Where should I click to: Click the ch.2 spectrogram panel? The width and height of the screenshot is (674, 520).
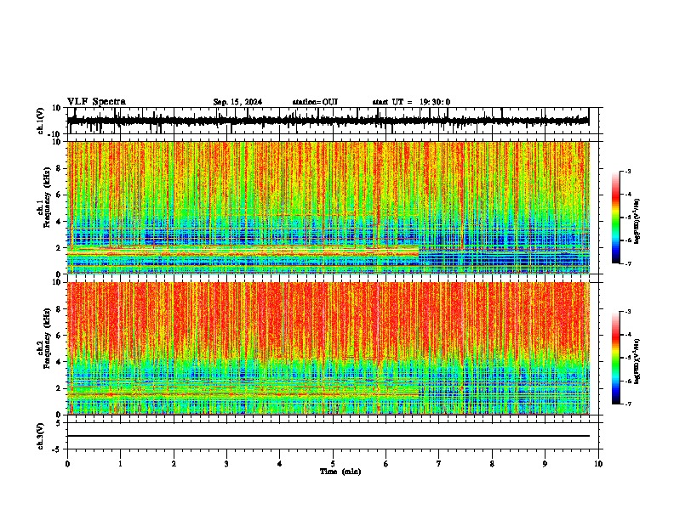(328, 348)
